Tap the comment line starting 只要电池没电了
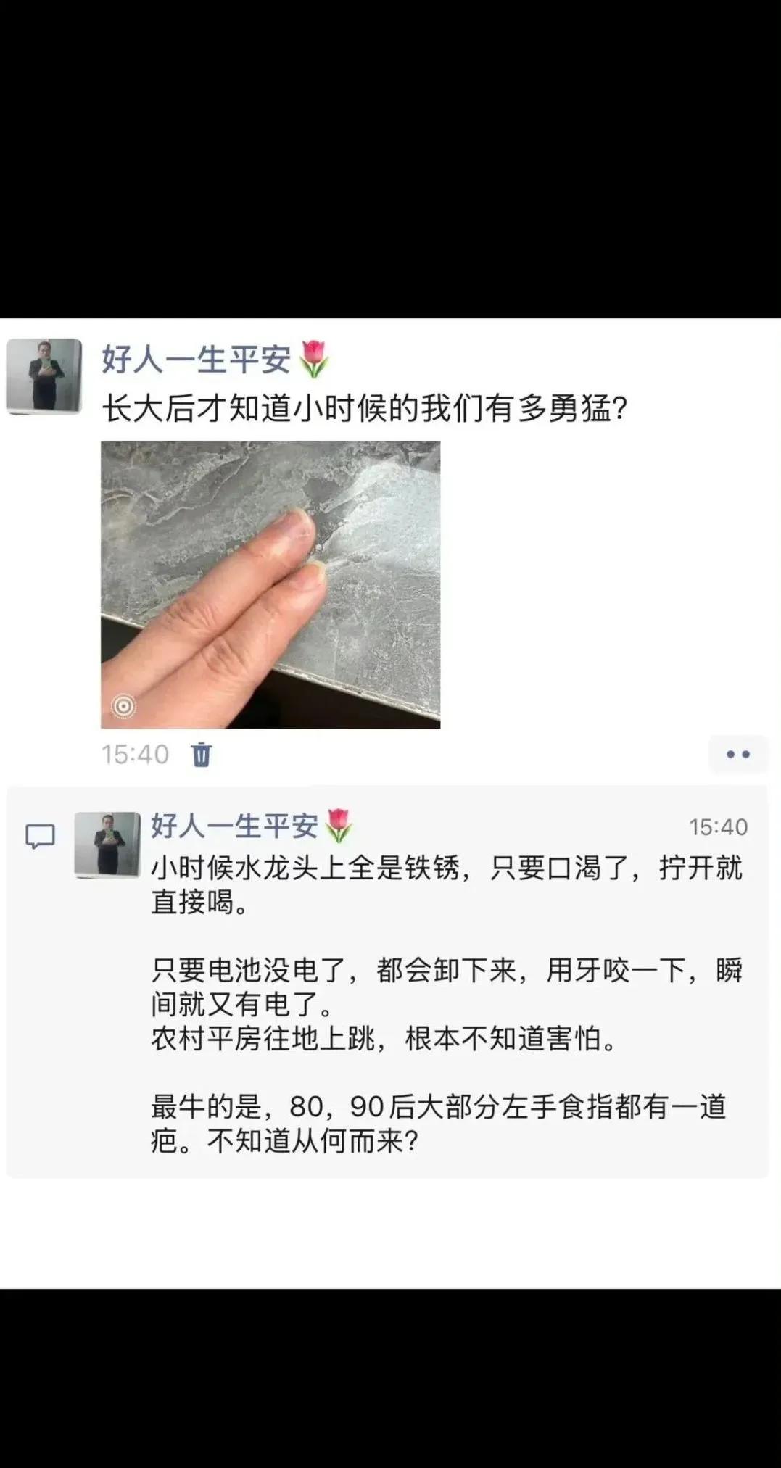The width and height of the screenshot is (781, 1468). [447, 970]
